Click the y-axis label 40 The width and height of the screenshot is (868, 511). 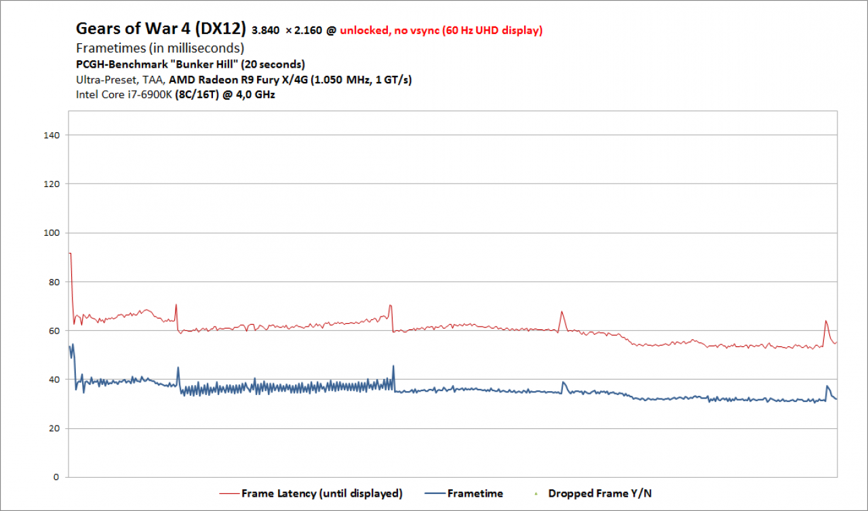point(54,380)
